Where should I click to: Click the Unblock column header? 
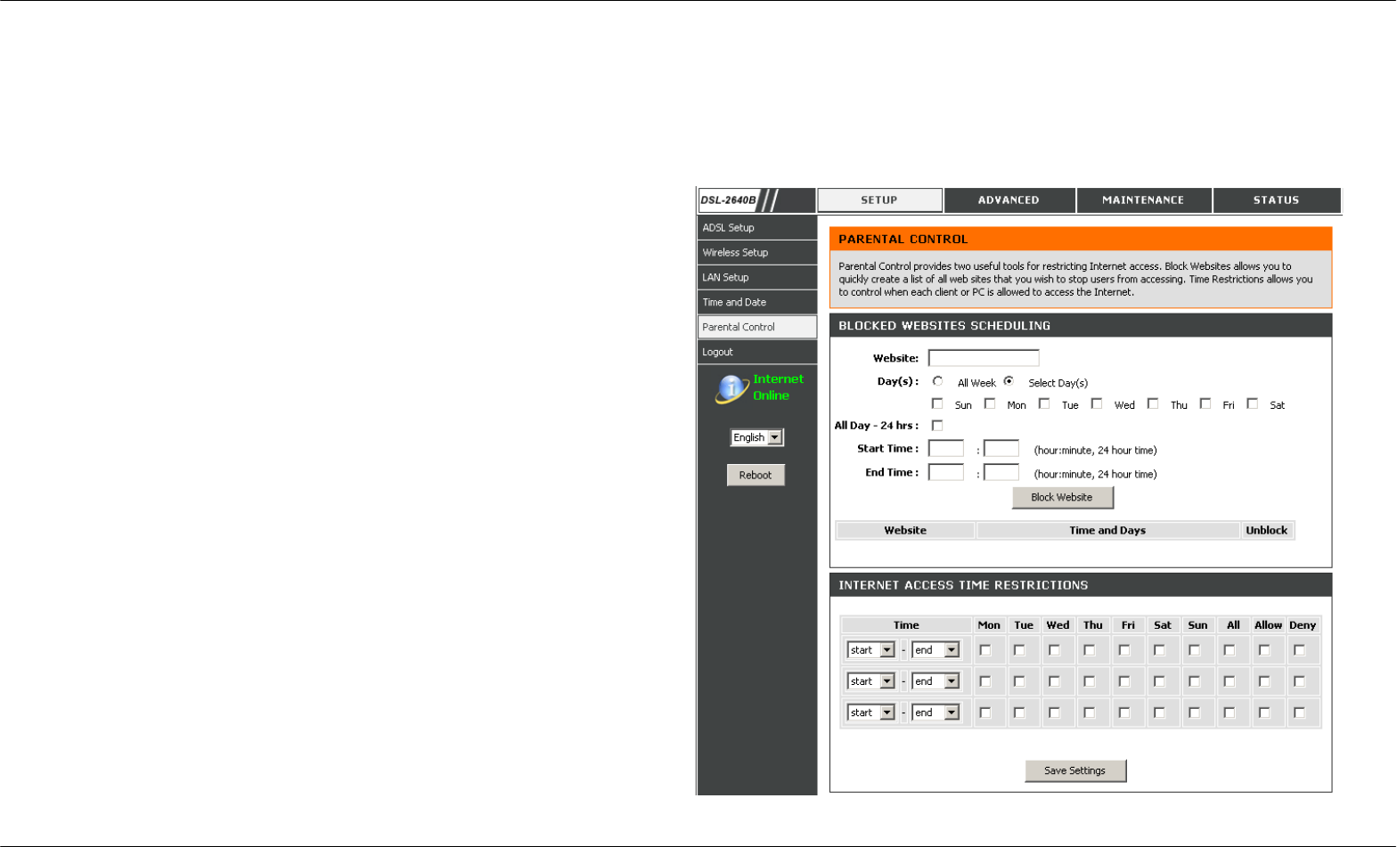click(1267, 531)
